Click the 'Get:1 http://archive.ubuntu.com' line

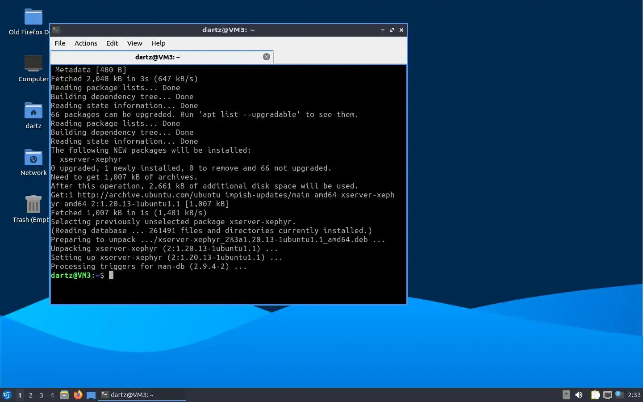pyautogui.click(x=222, y=199)
